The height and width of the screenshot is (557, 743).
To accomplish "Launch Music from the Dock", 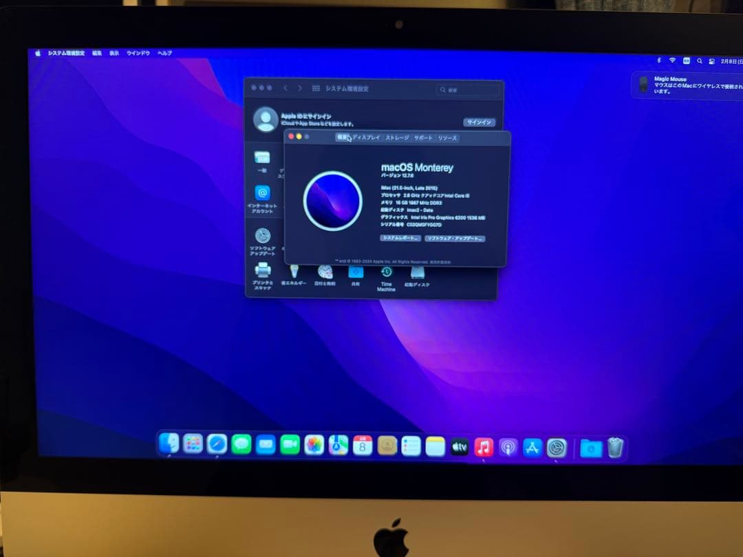I will tap(483, 446).
